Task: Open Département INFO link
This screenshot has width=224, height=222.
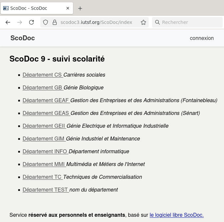Action: click(45, 152)
